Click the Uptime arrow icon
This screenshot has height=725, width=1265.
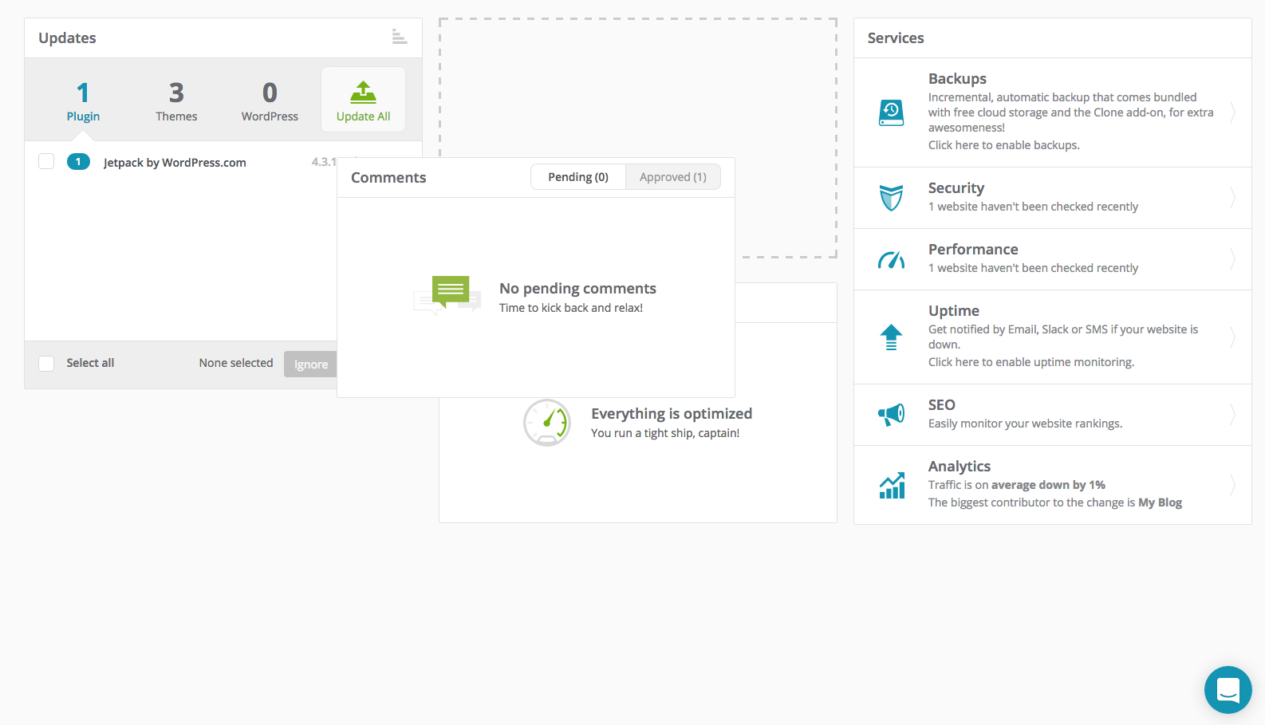pos(891,337)
